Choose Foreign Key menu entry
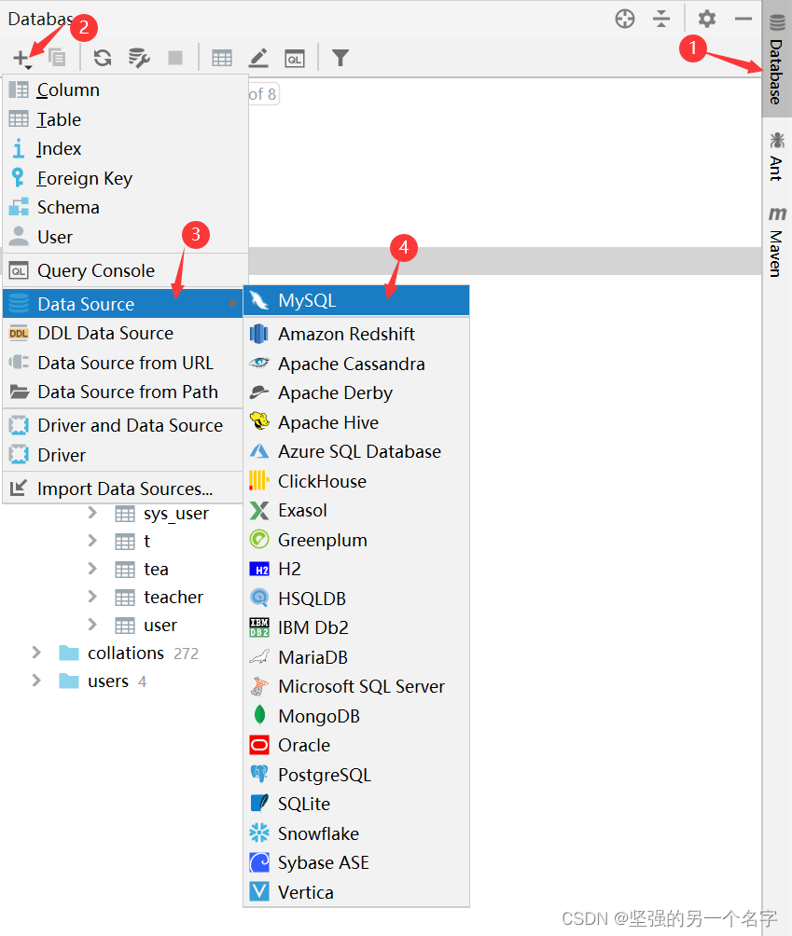The image size is (792, 936). (x=125, y=178)
